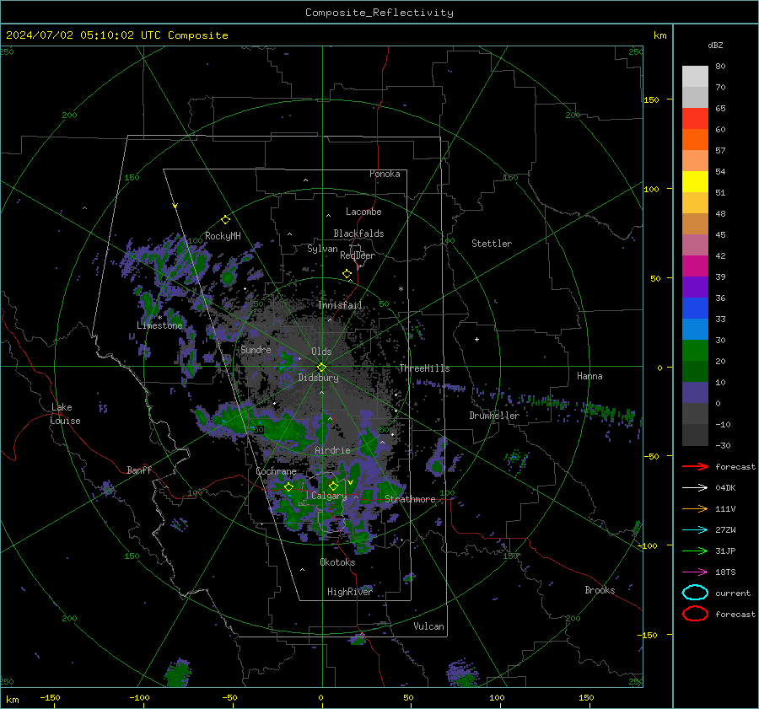759x709 pixels.
Task: Select the red 60 dBZ color swatch
Action: click(x=695, y=119)
